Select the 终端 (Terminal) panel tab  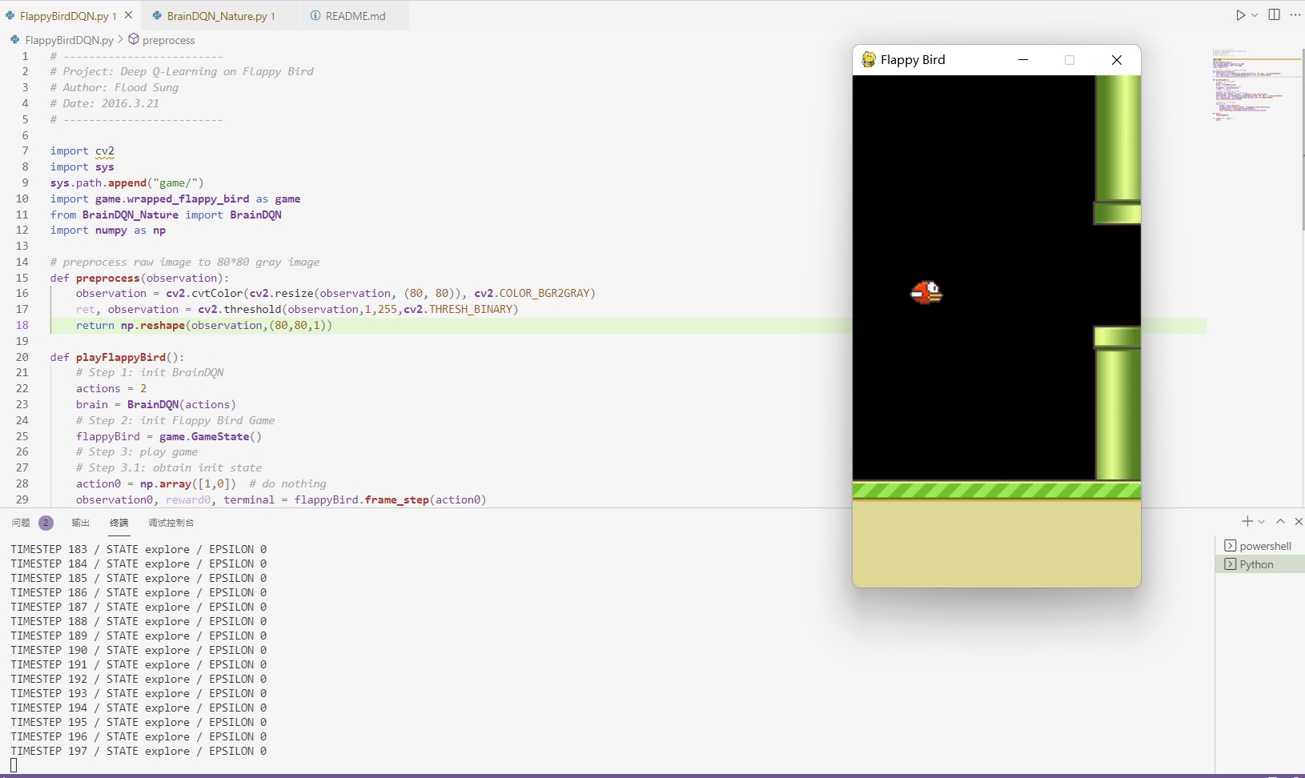[118, 523]
